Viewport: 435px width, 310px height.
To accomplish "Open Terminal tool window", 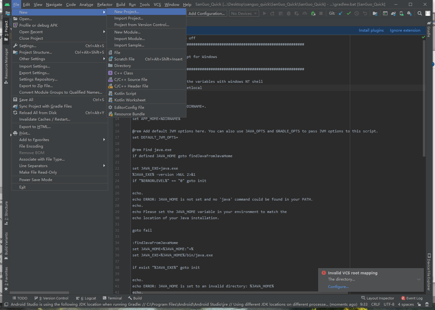I will (112, 298).
